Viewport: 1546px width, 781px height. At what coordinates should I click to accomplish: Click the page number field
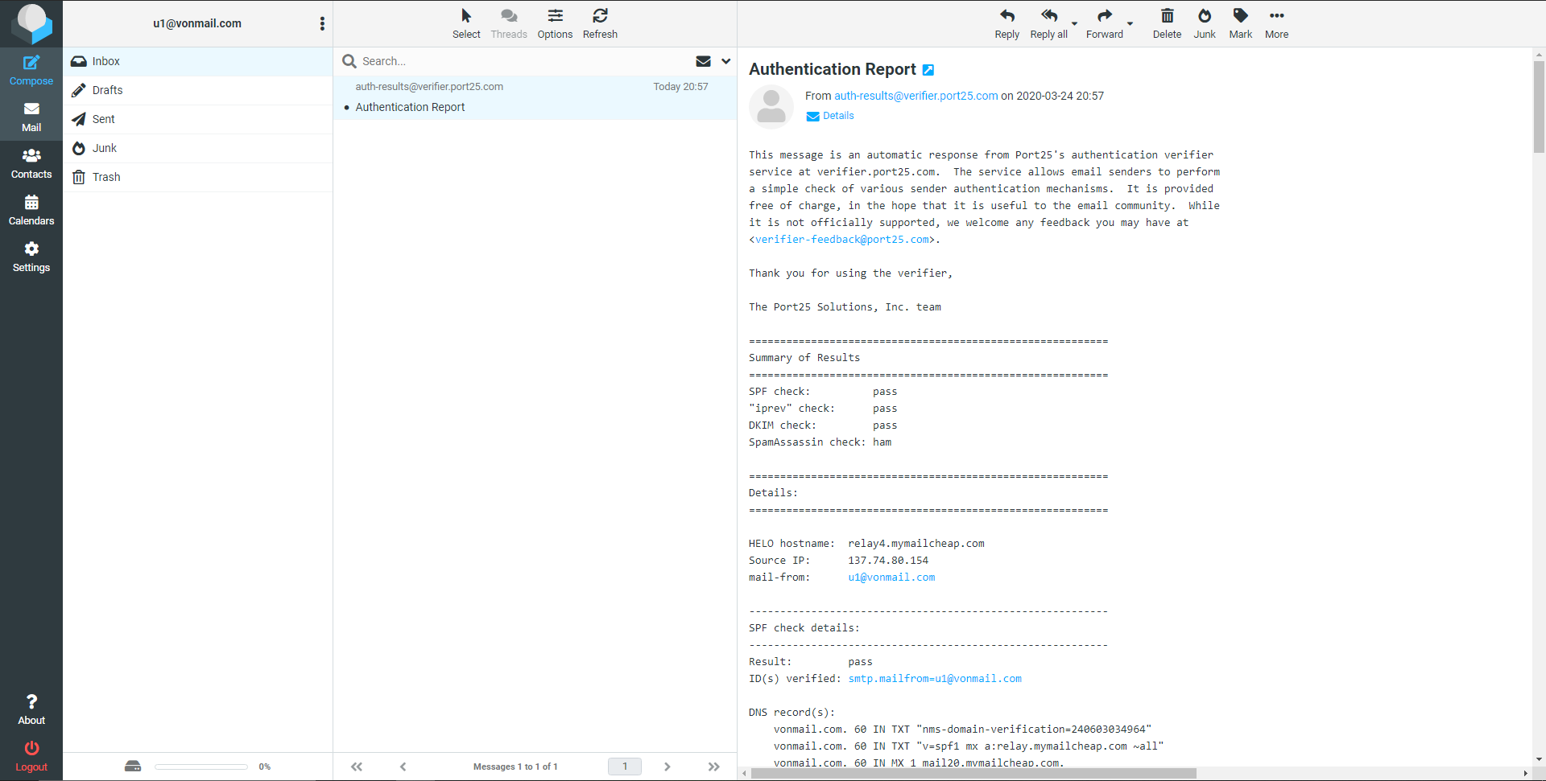pyautogui.click(x=625, y=767)
